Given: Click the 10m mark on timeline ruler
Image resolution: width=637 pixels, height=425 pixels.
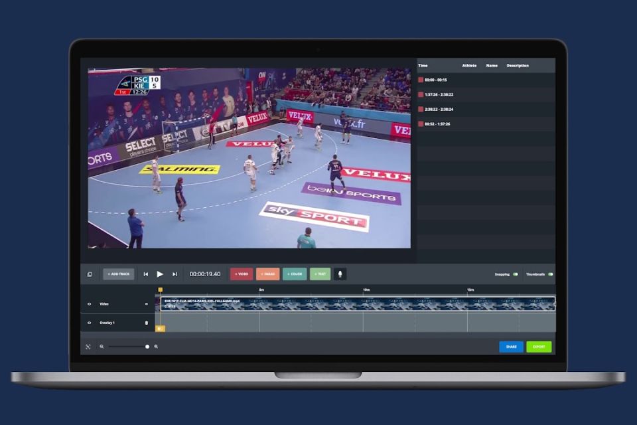Looking at the screenshot, I should tap(366, 290).
